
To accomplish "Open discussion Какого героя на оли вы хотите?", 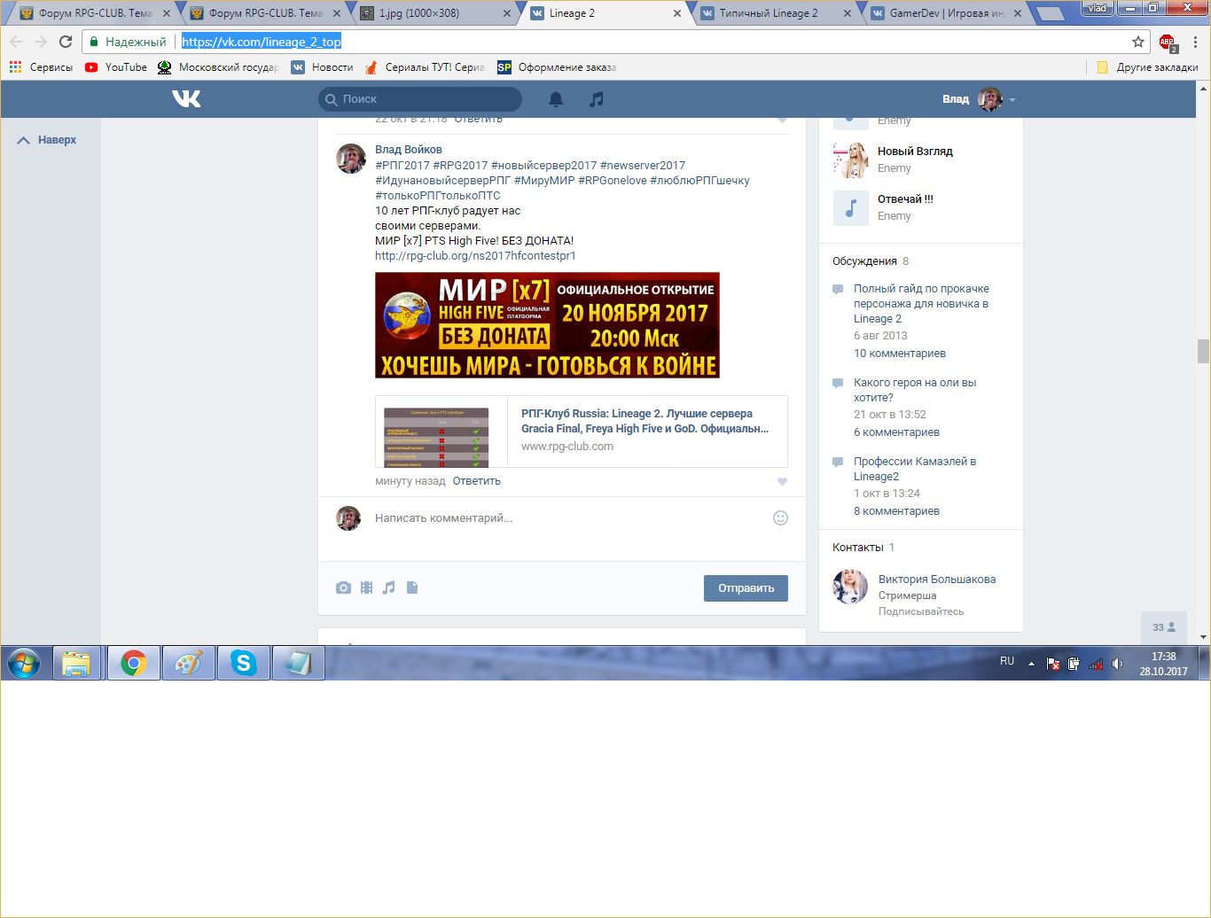I will (915, 390).
